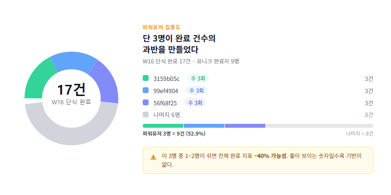Select user ID 3159b05c in legend
This screenshot has height=195, width=391.
[167, 78]
